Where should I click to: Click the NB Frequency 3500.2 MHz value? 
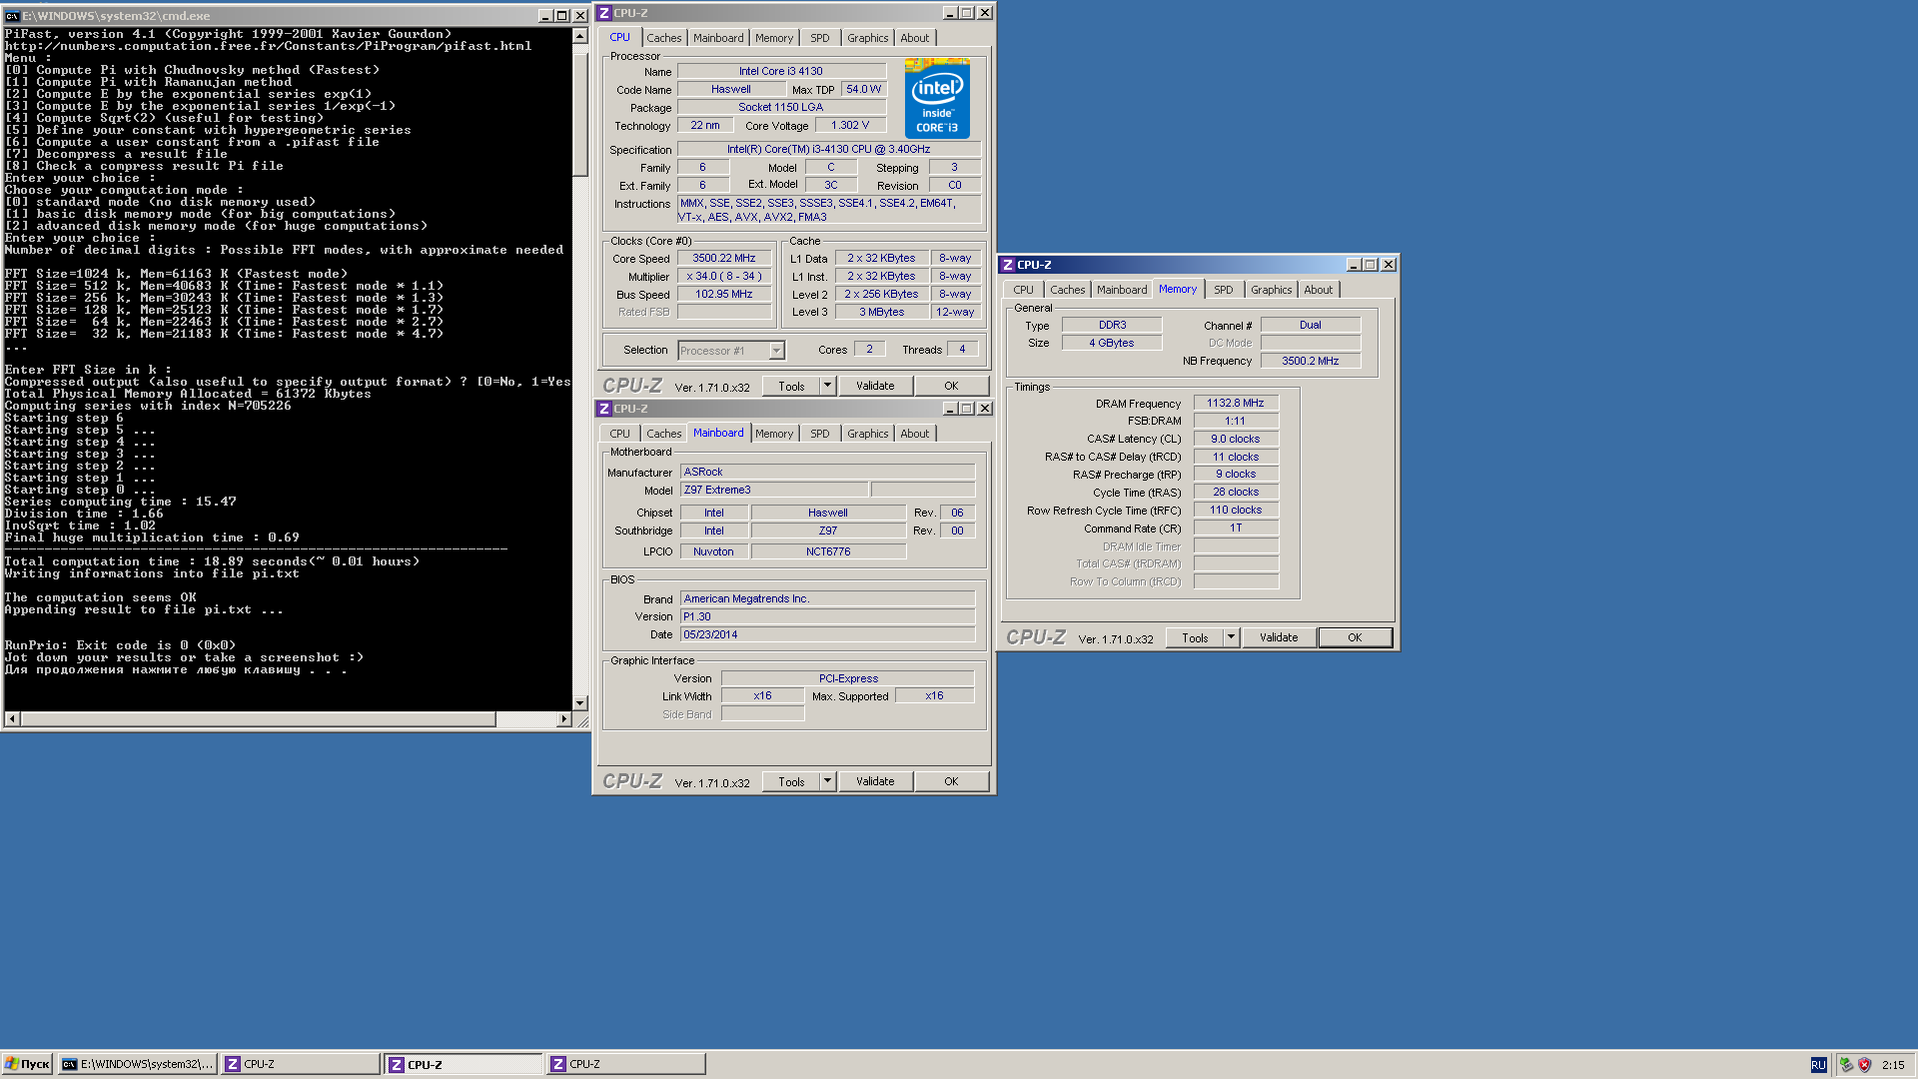1311,361
